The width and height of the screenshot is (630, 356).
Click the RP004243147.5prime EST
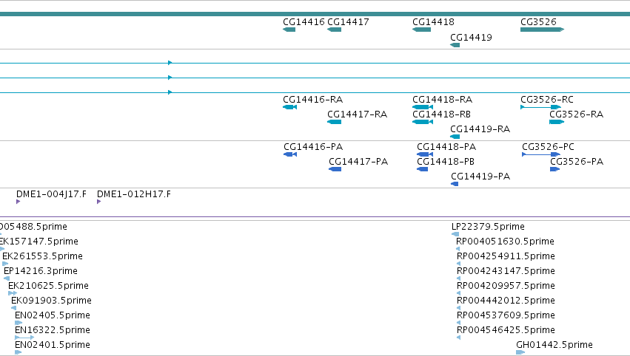click(458, 278)
